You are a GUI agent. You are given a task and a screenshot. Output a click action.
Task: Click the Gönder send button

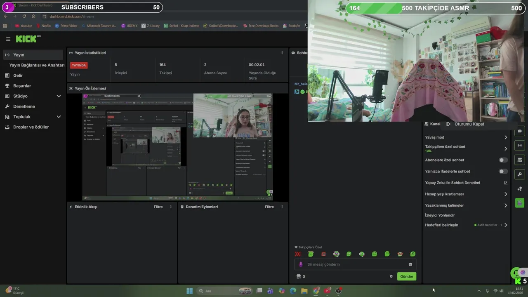(406, 276)
